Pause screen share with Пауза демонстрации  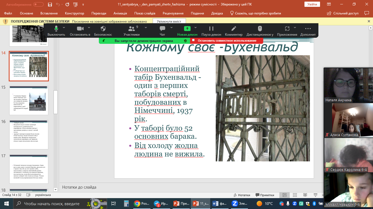[211, 31]
